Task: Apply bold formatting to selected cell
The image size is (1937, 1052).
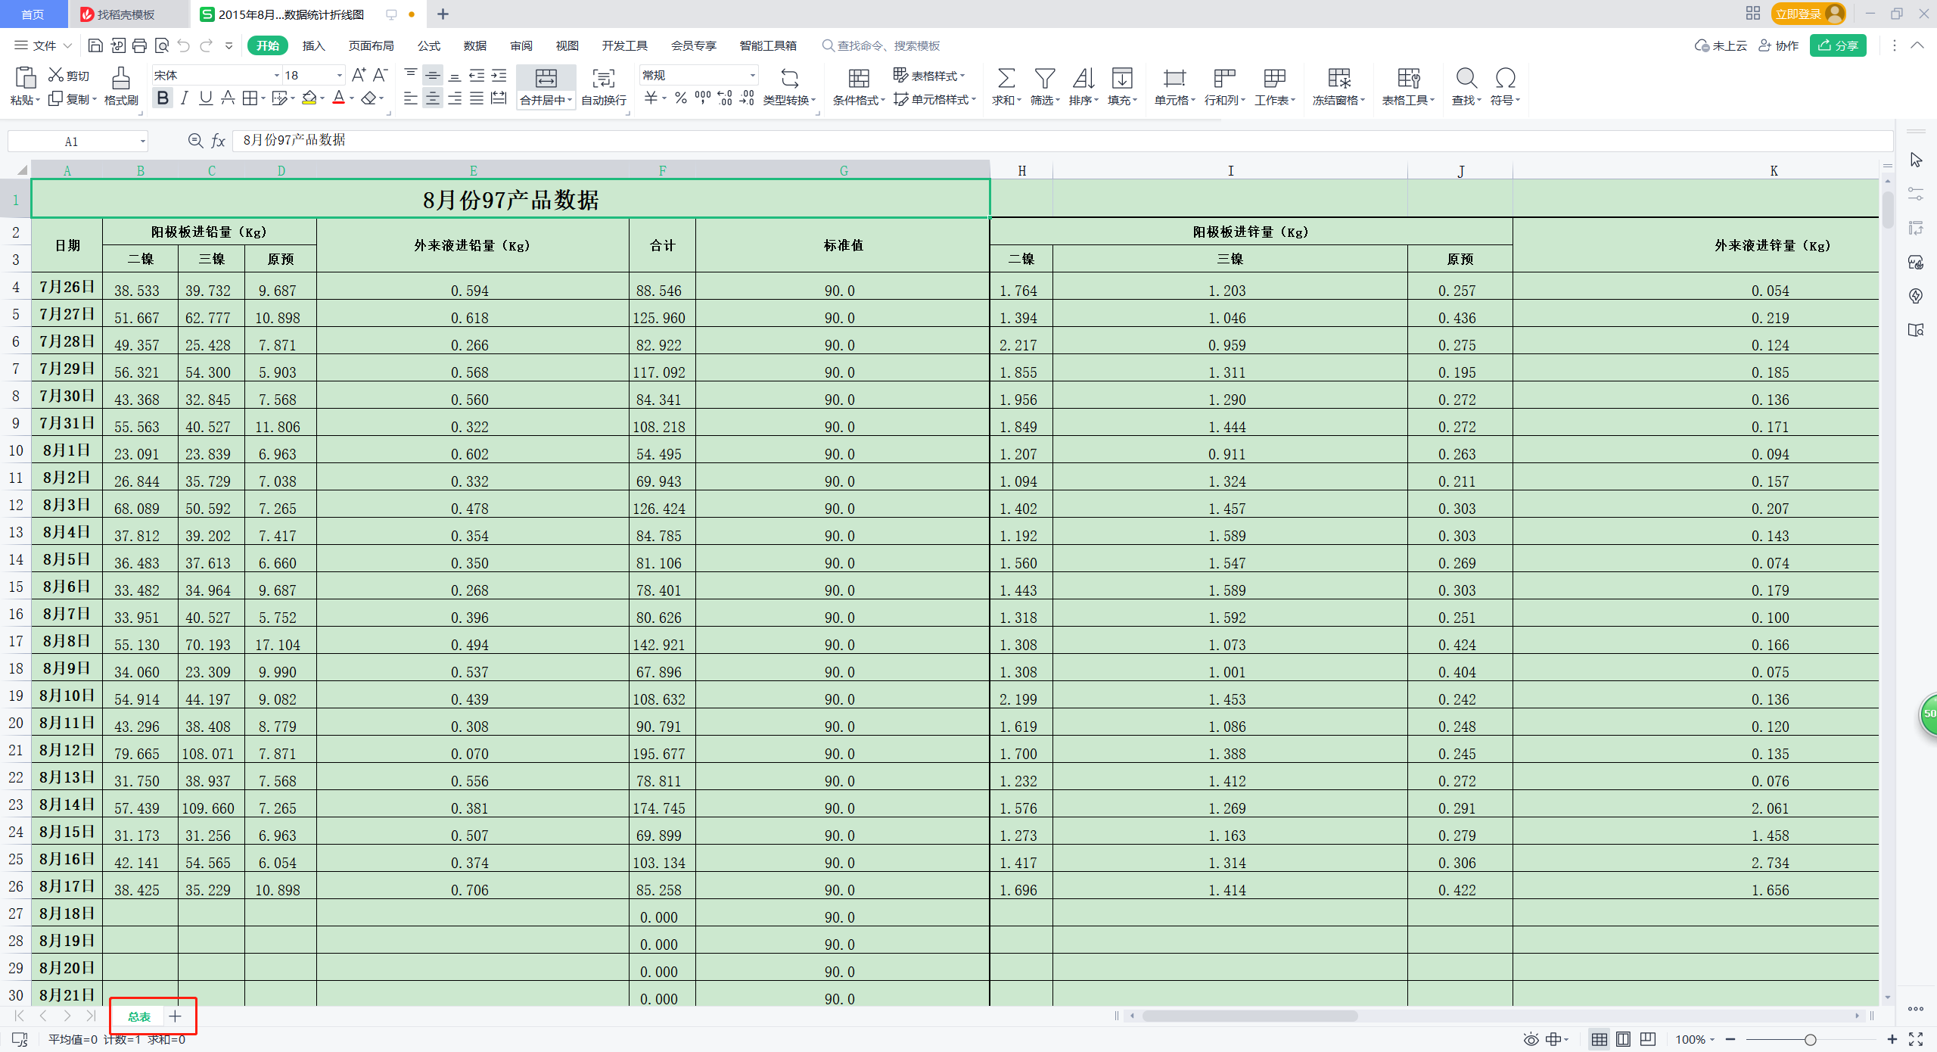Action: [162, 97]
